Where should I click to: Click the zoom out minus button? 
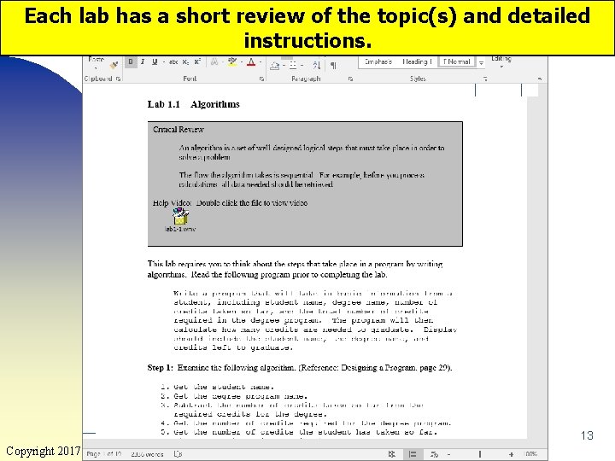pos(449,454)
